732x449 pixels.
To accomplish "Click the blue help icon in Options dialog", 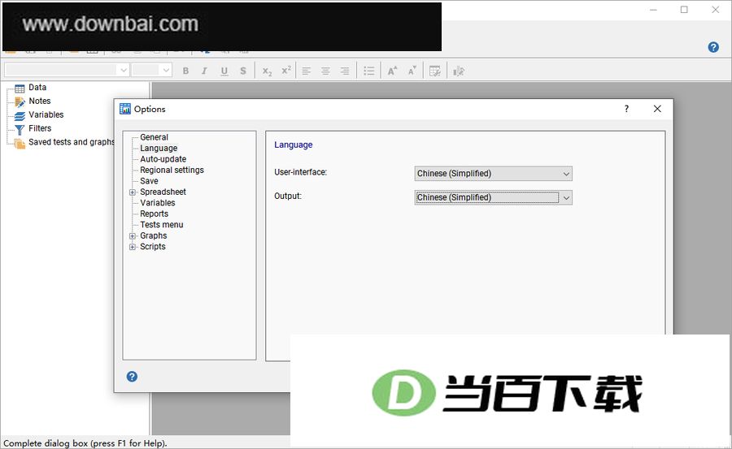I will point(132,376).
